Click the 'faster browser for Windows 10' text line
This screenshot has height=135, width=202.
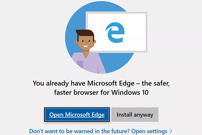pyautogui.click(x=101, y=92)
